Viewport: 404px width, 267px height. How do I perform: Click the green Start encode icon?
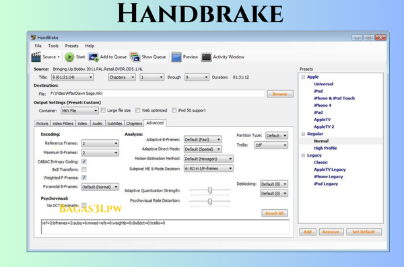point(69,57)
